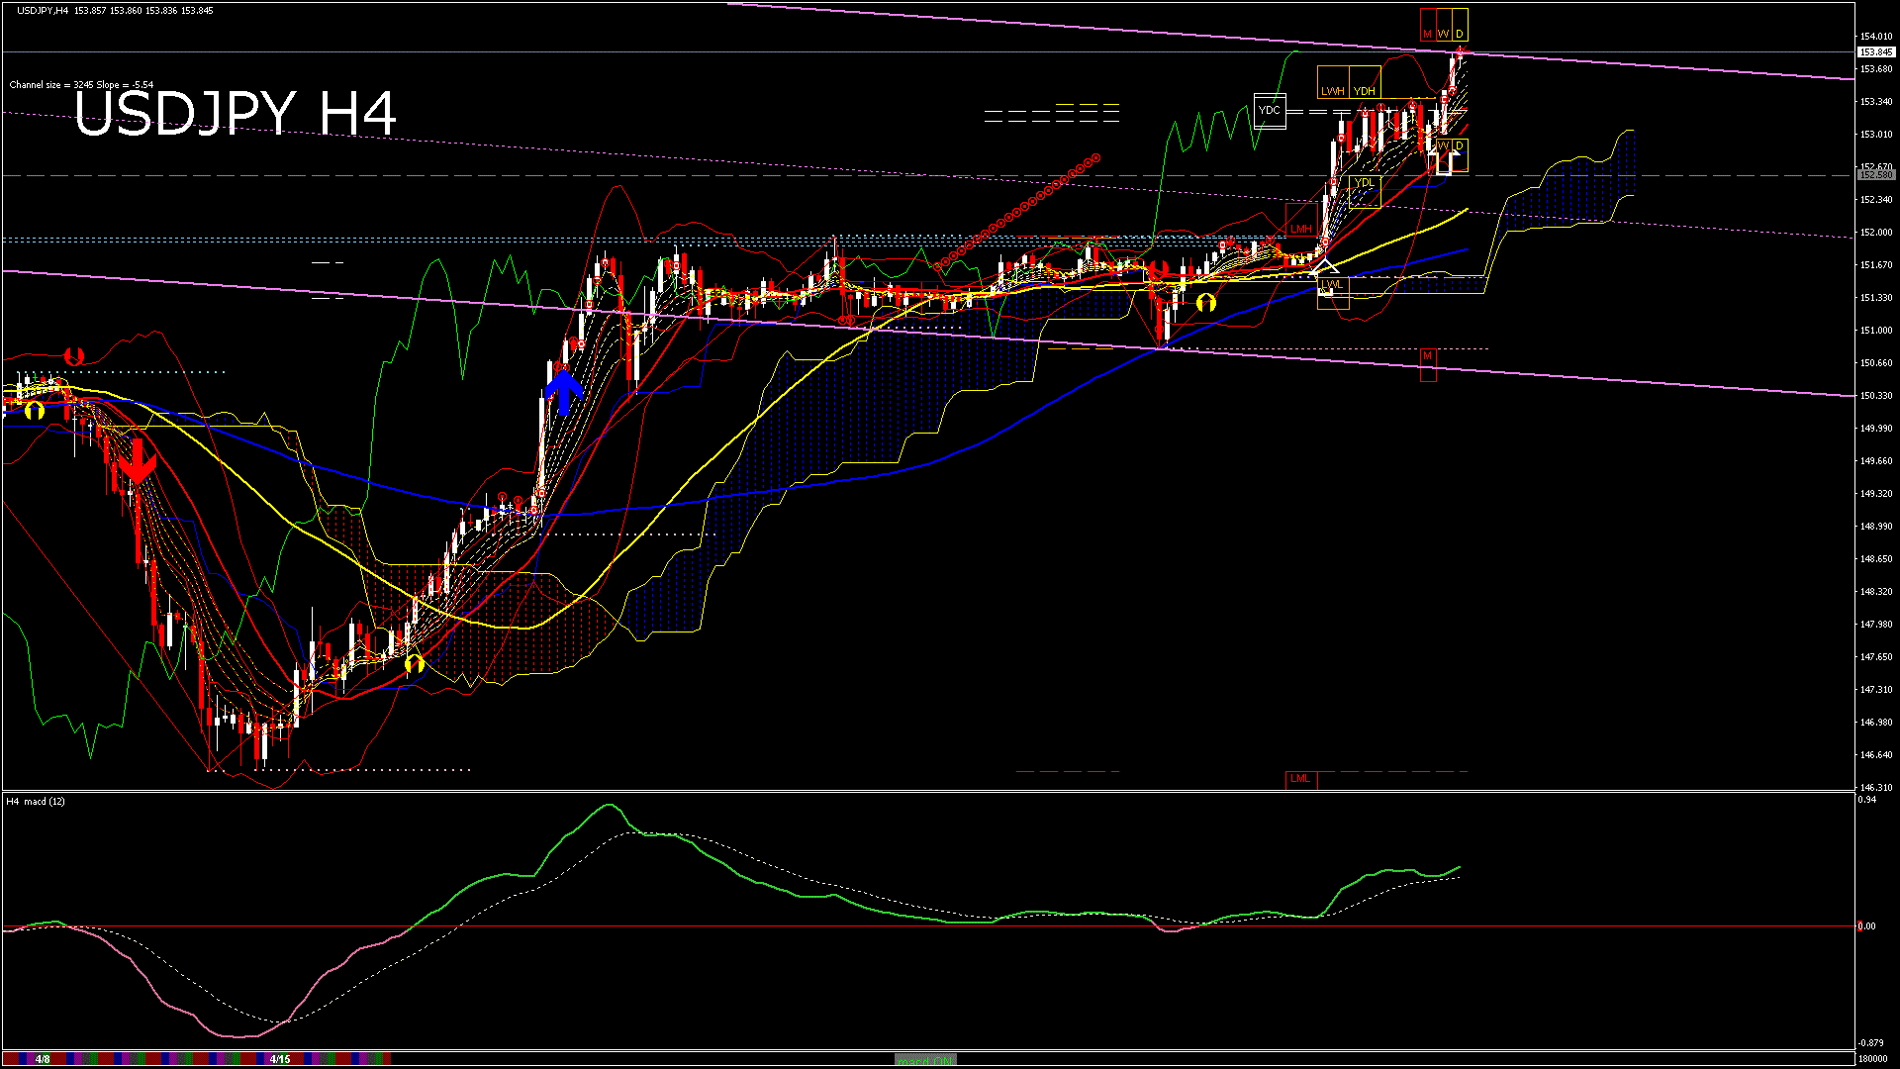The height and width of the screenshot is (1069, 1900).
Task: Click the 154.010 price axis value
Action: (1876, 37)
